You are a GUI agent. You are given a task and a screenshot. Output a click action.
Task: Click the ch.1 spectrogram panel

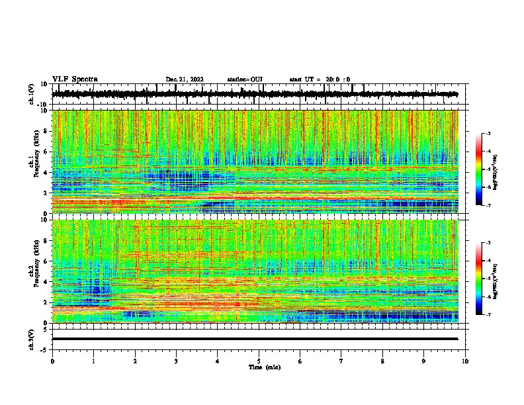click(x=255, y=161)
